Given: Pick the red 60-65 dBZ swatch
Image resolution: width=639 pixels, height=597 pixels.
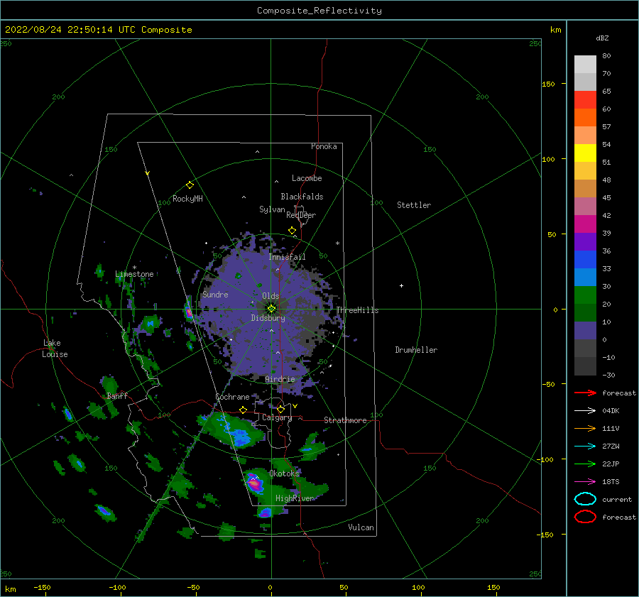Looking at the screenshot, I should pos(585,100).
